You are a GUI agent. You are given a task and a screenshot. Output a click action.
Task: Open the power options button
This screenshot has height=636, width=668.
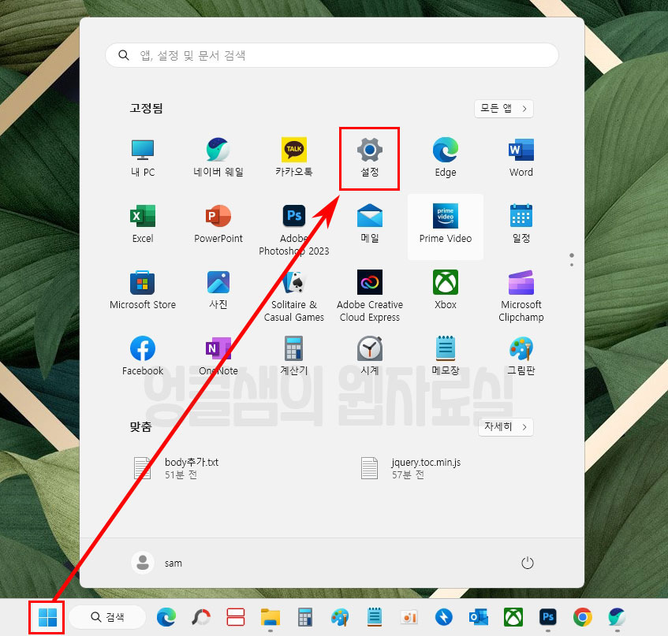[528, 563]
